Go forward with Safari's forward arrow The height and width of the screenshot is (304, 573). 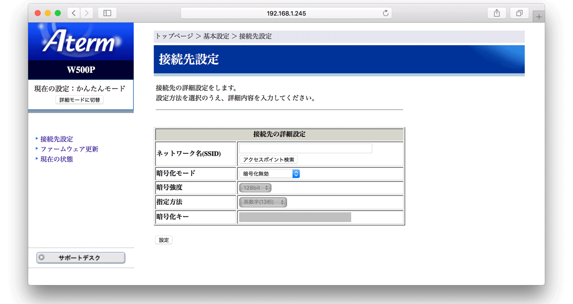87,13
